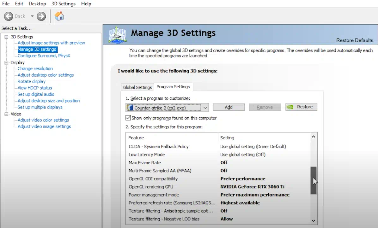378x228 pixels.
Task: Open the Back history dropdown arrow
Action: tap(32, 16)
